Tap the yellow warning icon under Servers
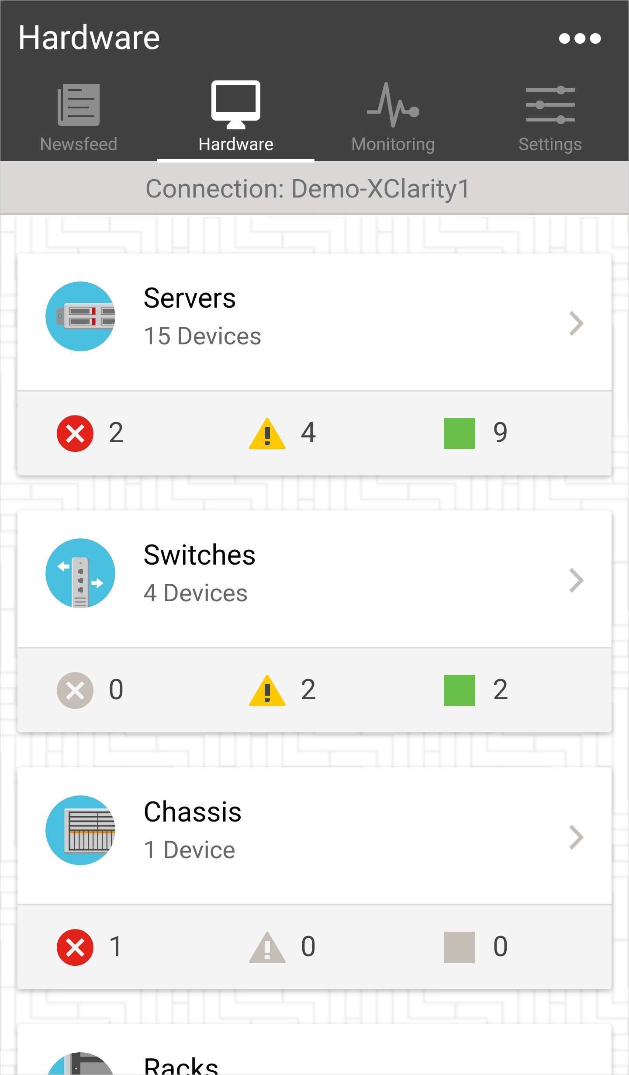This screenshot has width=629, height=1075. click(267, 433)
